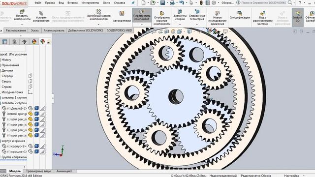Open the Вид menu
The image size is (315, 177).
point(61,3)
